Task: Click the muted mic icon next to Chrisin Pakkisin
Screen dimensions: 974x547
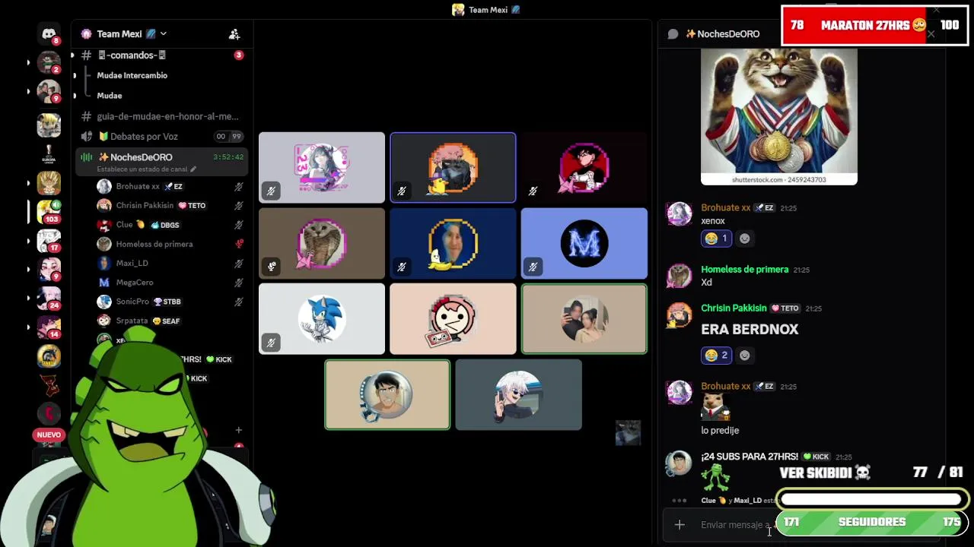Action: click(239, 205)
